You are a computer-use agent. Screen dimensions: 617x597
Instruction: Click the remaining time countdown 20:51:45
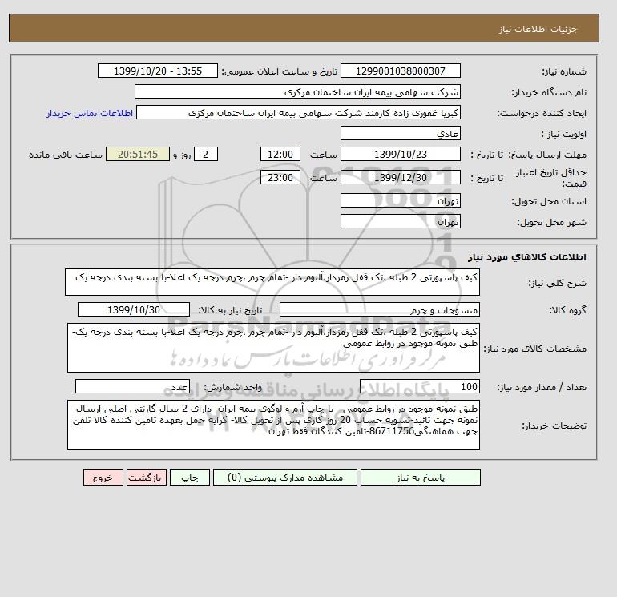[138, 155]
